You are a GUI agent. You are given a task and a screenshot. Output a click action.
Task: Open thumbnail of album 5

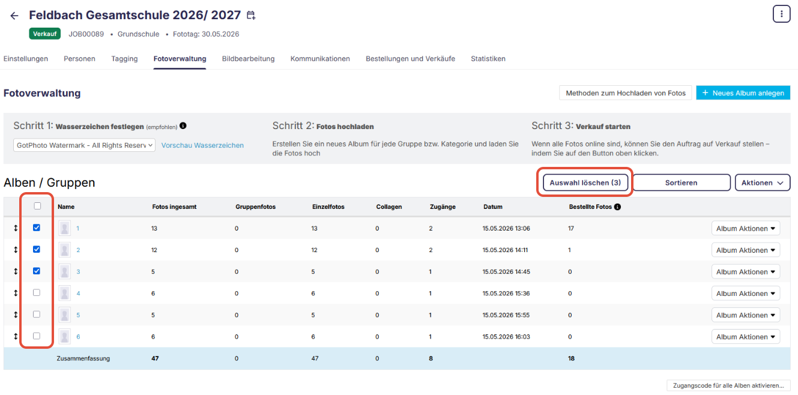coord(65,315)
